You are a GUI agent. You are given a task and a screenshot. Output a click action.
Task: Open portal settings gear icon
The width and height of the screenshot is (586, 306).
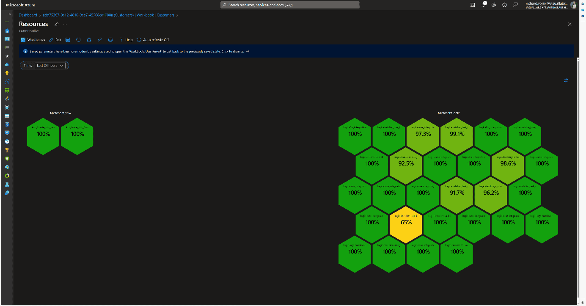tap(494, 5)
